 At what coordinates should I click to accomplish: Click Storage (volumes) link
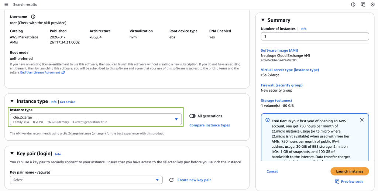276,100
